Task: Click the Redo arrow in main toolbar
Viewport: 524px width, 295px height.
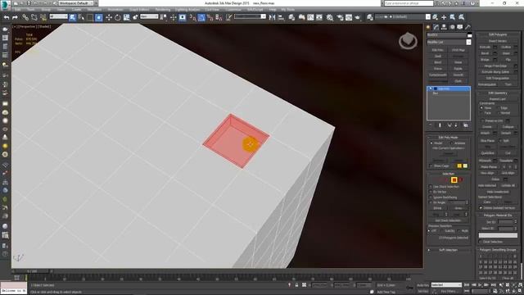Action: point(15,17)
